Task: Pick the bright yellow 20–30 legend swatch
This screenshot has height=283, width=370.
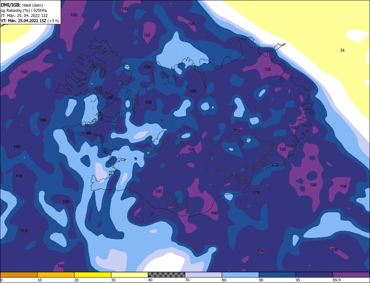Action: pos(93,274)
